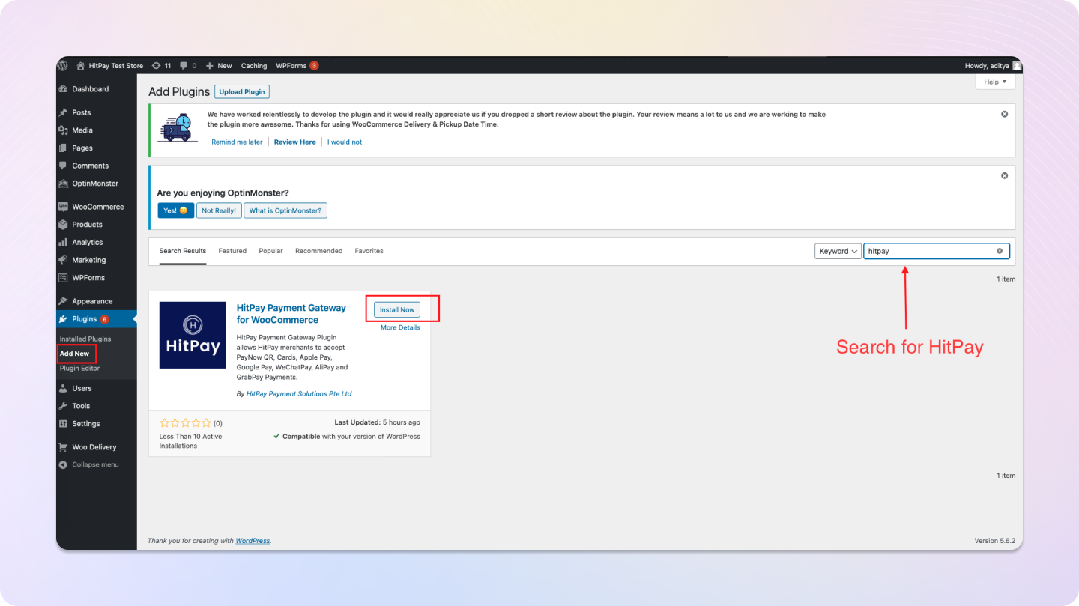Open the Caching admin bar menu
The height and width of the screenshot is (606, 1079).
point(254,66)
